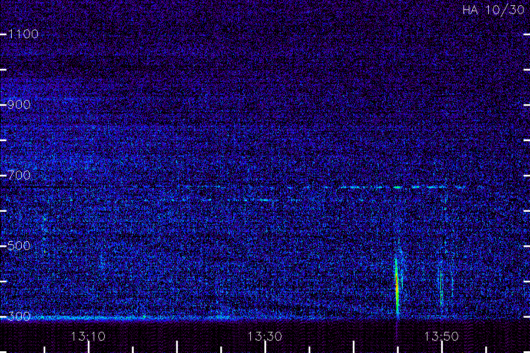Screen dimensions: 530x353
Task: Click the 13:50 time axis label
Action: click(x=442, y=337)
